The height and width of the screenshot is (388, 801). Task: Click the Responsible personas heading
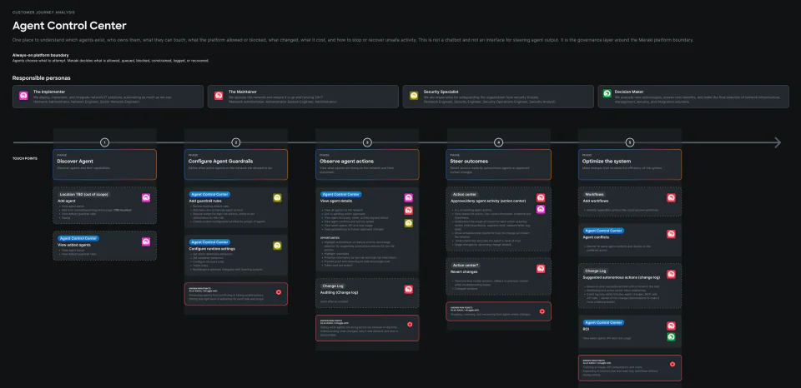[x=42, y=78]
